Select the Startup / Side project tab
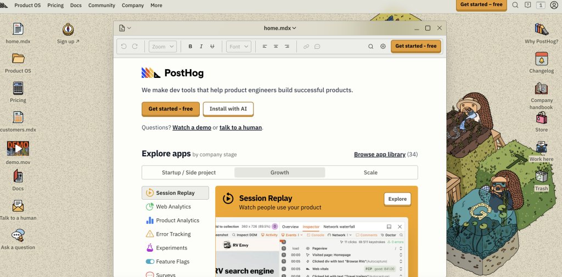 pyautogui.click(x=189, y=172)
